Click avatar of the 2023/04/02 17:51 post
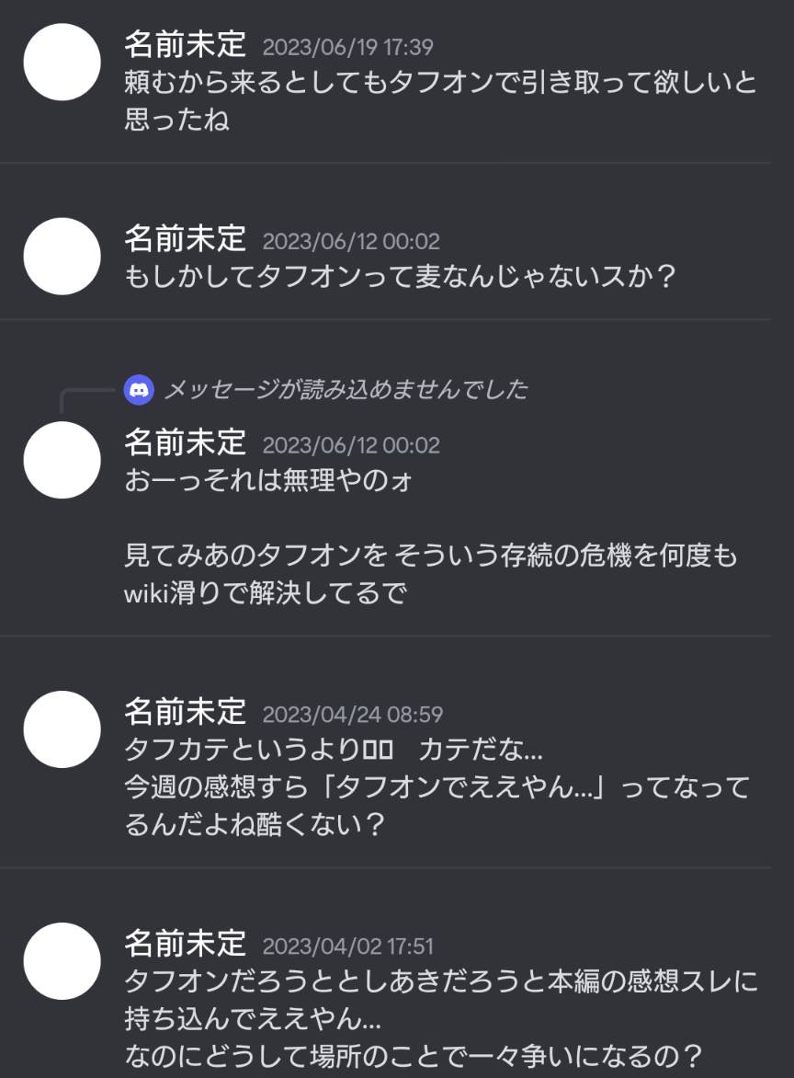This screenshot has height=1078, width=794. click(62, 961)
